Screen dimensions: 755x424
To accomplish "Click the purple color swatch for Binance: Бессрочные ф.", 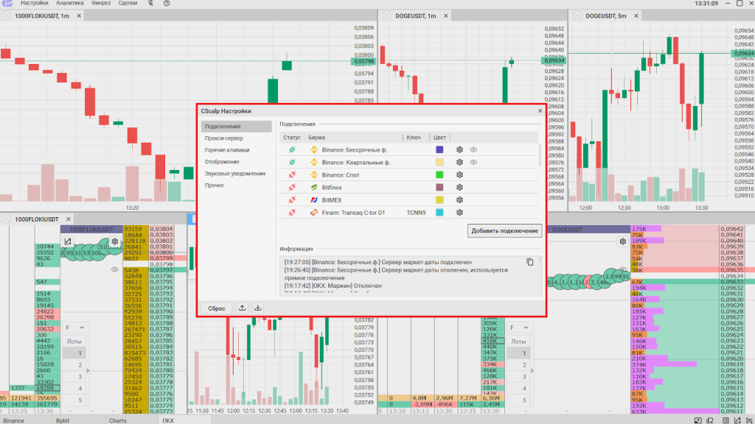I will click(440, 149).
